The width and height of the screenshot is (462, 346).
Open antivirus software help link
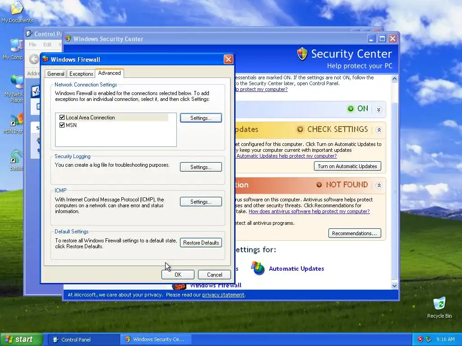click(x=309, y=211)
